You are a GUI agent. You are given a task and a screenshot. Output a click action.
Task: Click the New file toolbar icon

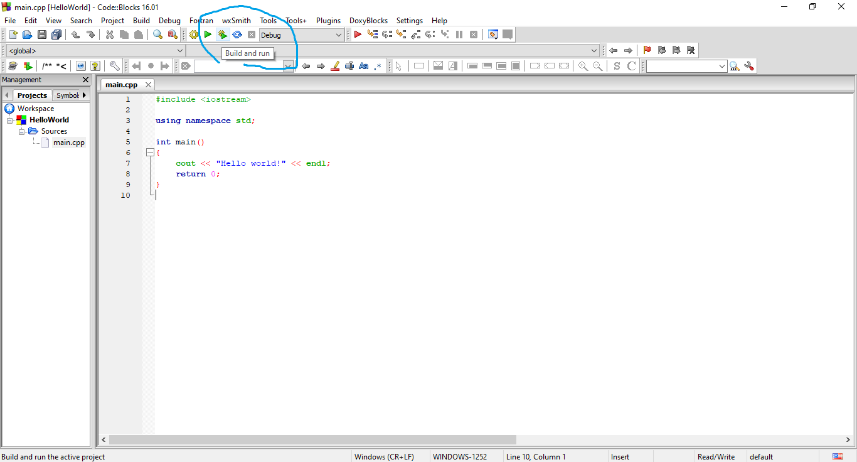13,35
